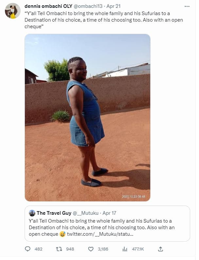Share the tweet via the upload arrow icon
This screenshot has width=199, height=260.
tap(160, 249)
